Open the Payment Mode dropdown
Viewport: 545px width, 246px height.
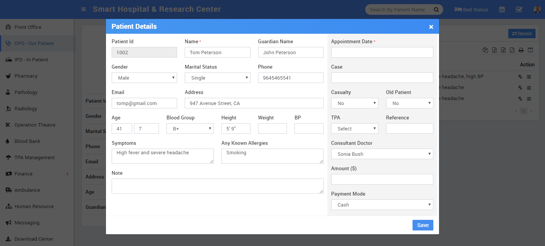[x=382, y=205]
